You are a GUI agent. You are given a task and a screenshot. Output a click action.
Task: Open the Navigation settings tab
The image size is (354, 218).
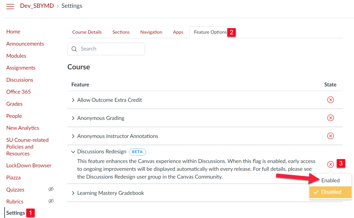pyautogui.click(x=151, y=32)
